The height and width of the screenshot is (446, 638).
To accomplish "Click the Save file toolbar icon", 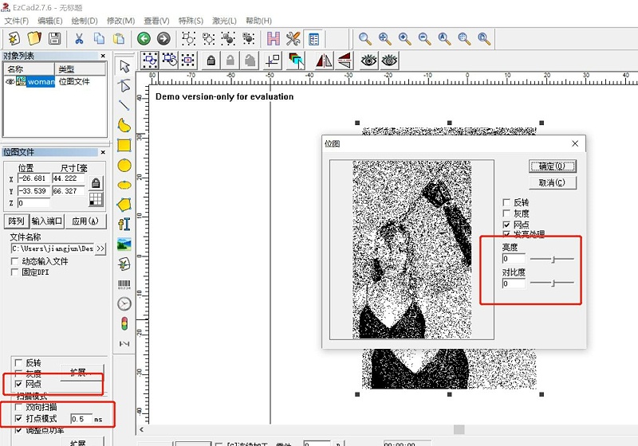I will [54, 38].
